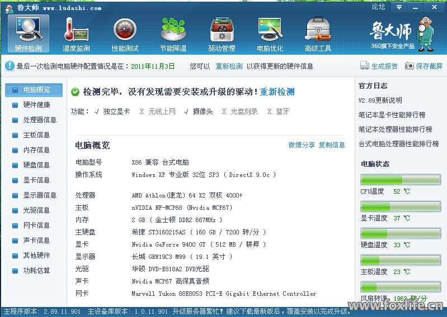The image size is (447, 317).
Task: Click the 显卡温度 progress bar
Action: click(x=401, y=206)
